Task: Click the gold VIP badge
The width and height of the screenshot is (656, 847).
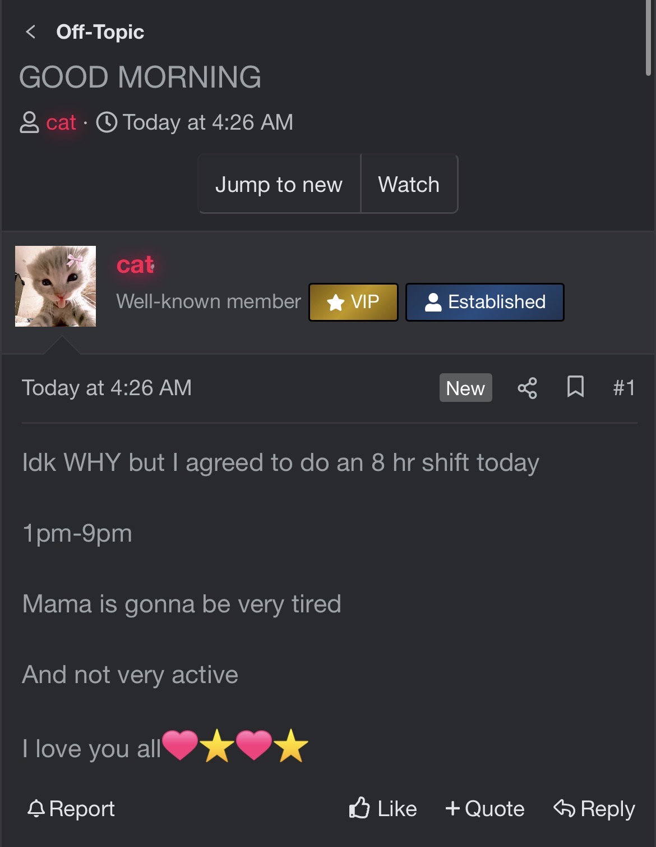Action: click(x=353, y=302)
